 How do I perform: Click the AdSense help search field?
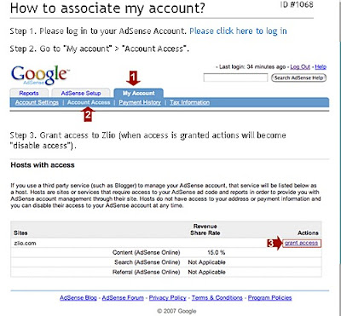coord(235,78)
